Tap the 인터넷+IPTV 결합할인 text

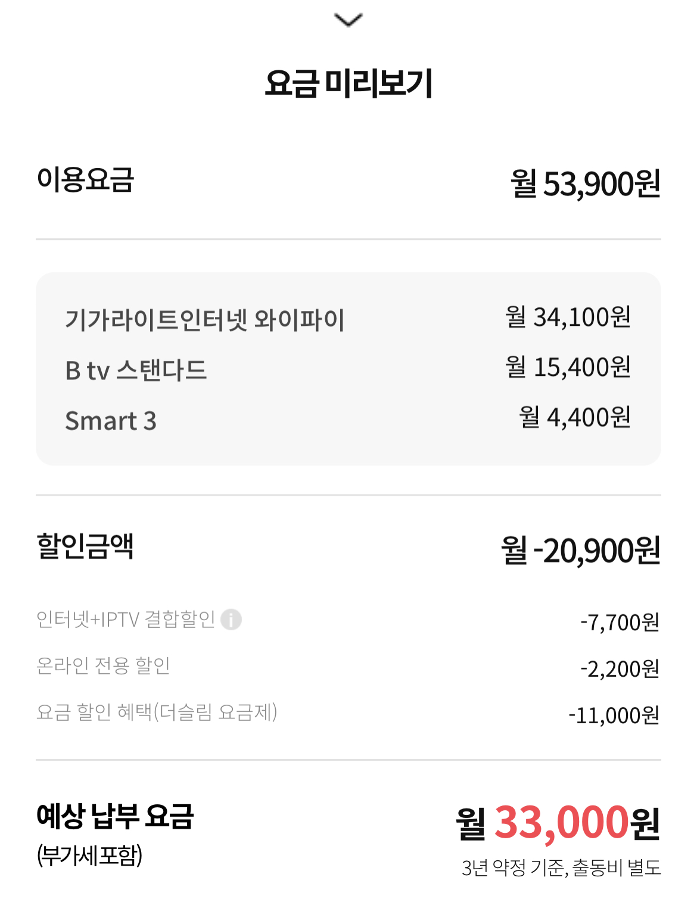pos(126,620)
